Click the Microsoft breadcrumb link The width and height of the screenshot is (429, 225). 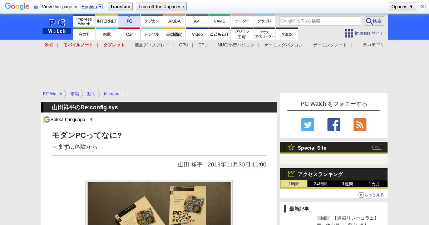coord(113,94)
